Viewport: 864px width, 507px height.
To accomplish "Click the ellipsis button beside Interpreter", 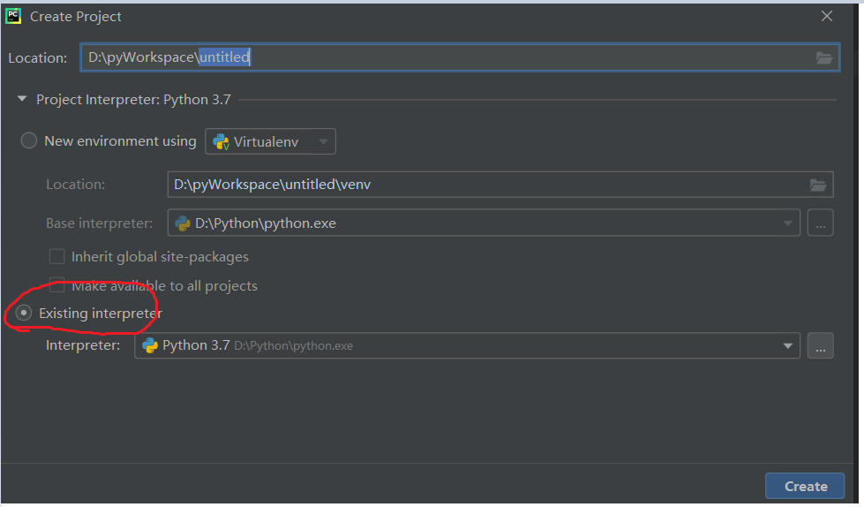I will click(x=821, y=346).
